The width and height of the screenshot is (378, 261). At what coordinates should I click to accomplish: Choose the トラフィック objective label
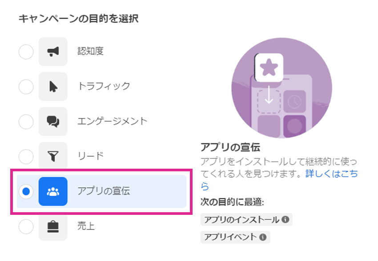104,86
